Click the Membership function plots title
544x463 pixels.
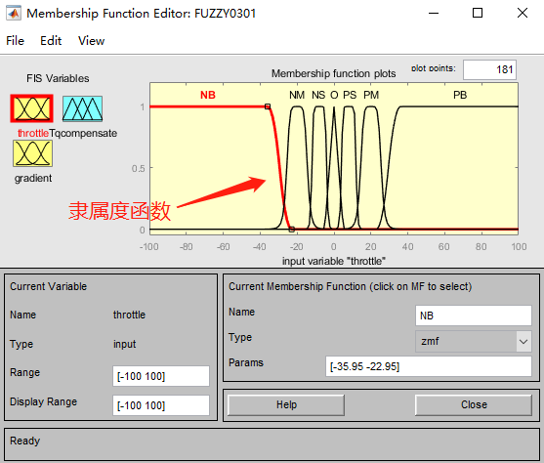[333, 73]
